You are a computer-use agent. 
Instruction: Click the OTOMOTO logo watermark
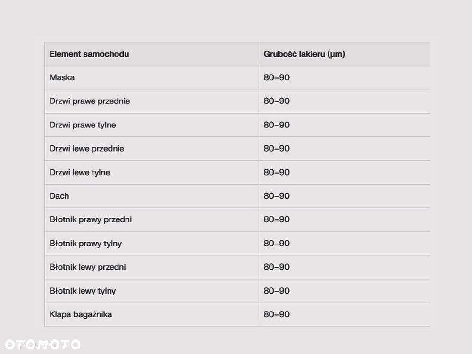point(42,345)
